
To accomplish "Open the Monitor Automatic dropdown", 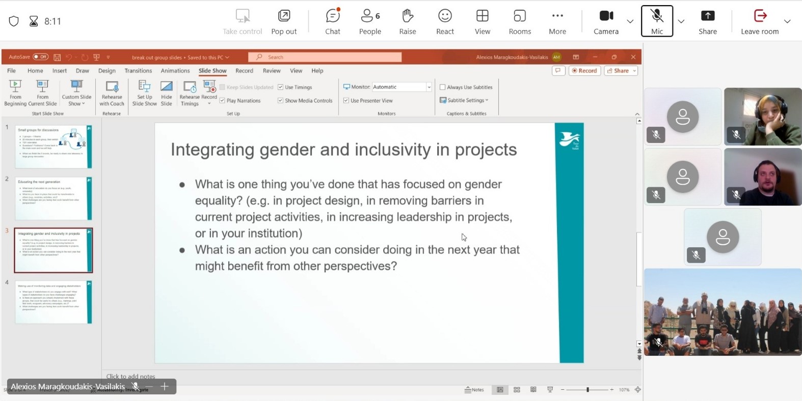I will click(x=429, y=87).
